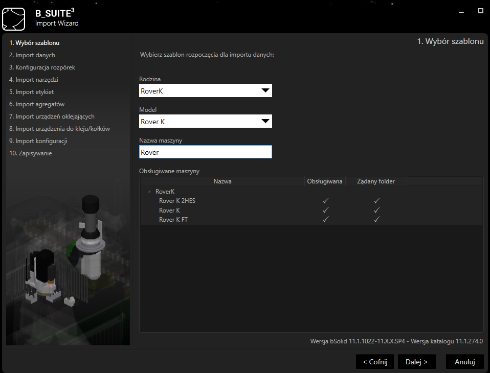The image size is (490, 373).
Task: Go to step 3. Konfiguracja rozpórek
Action: click(x=42, y=67)
